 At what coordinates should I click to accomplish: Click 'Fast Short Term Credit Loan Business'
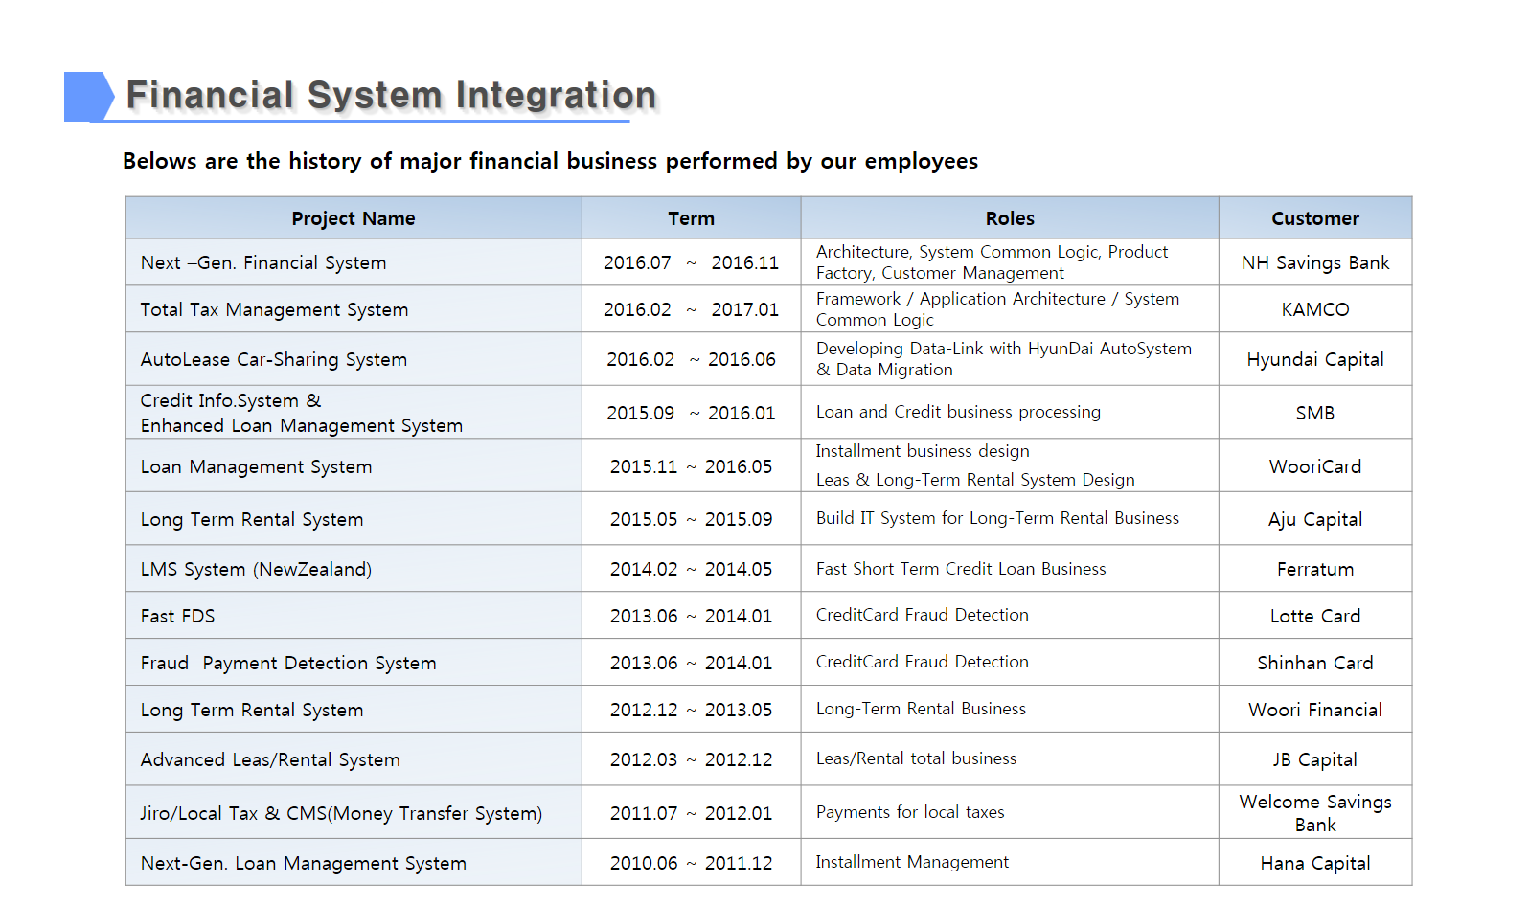961,569
